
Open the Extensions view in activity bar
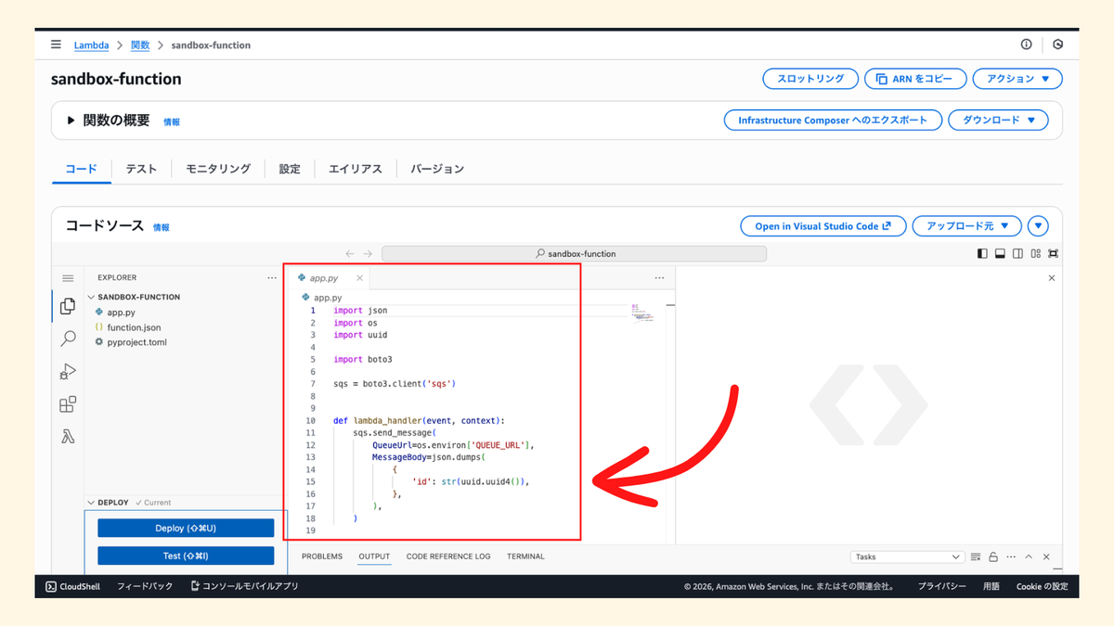[68, 404]
